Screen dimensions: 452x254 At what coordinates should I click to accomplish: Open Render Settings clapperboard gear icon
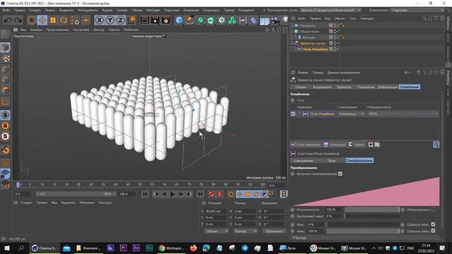pyautogui.click(x=166, y=20)
